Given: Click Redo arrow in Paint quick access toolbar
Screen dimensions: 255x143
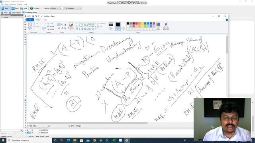Looking at the screenshot, I should tap(39, 16).
